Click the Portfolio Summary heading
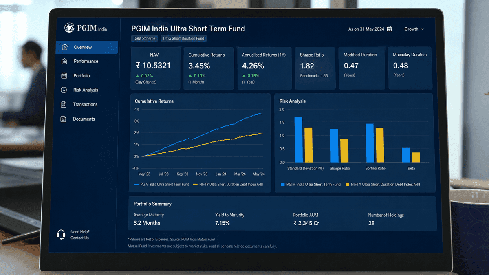This screenshot has width=489, height=275. point(152,204)
